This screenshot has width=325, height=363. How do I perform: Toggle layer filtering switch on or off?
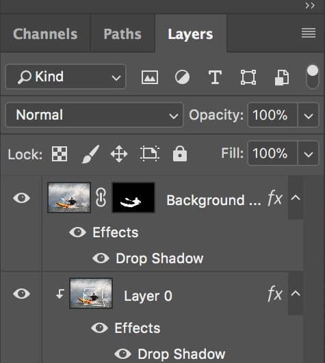[x=312, y=77]
